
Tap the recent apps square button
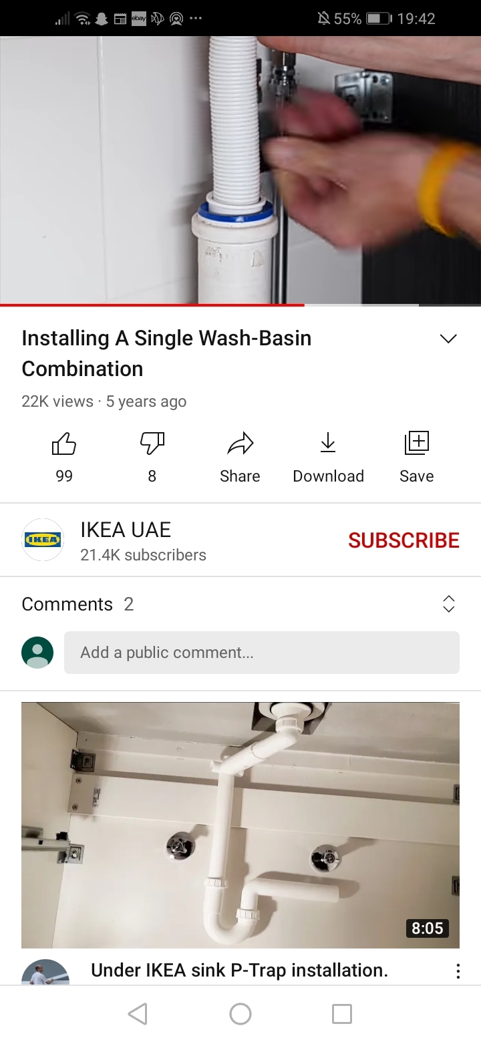[x=342, y=1014]
